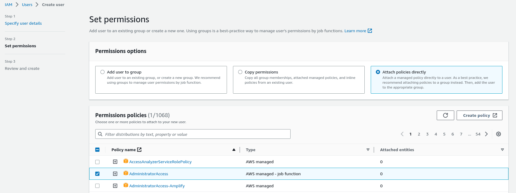Screen dimensions: 516x193
Task: Jump to page 2 of policies
Action: [x=419, y=134]
